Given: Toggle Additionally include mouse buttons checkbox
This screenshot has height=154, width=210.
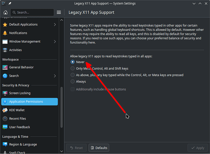Looking at the screenshot, I should coord(72,89).
